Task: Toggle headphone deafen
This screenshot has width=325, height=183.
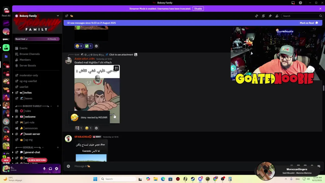Action: pos(50,169)
